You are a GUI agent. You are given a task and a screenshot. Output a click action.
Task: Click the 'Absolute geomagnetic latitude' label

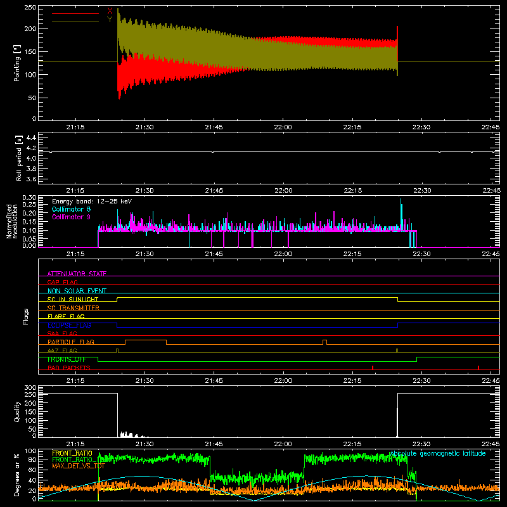click(x=438, y=453)
